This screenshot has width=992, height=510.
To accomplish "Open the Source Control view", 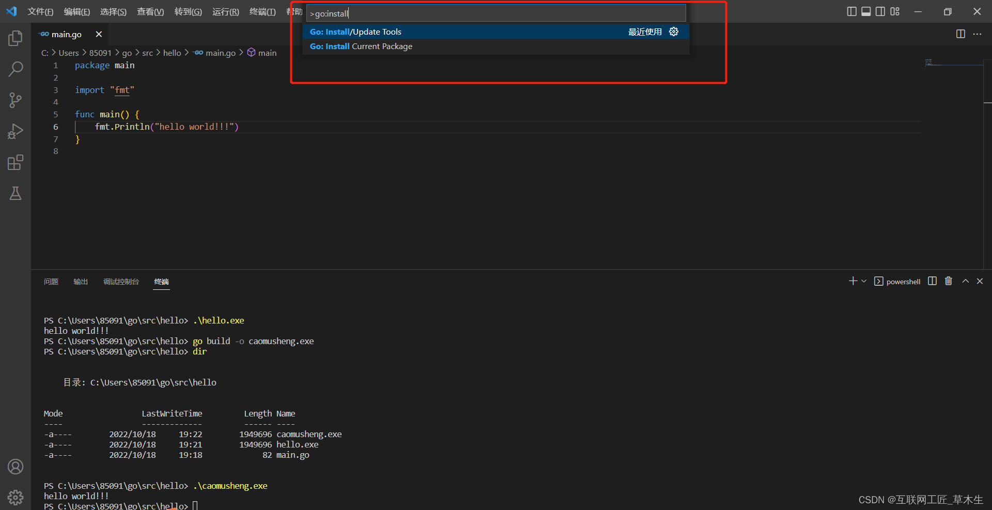I will (16, 100).
